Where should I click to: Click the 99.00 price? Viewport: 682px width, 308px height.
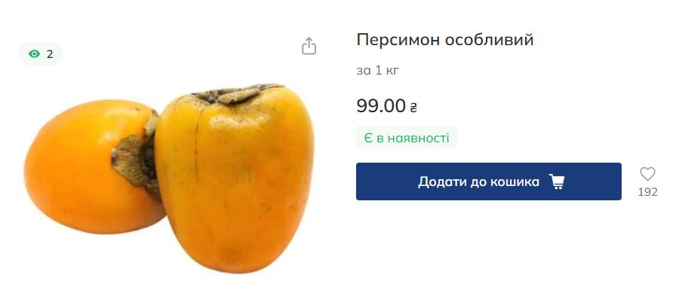(x=381, y=106)
